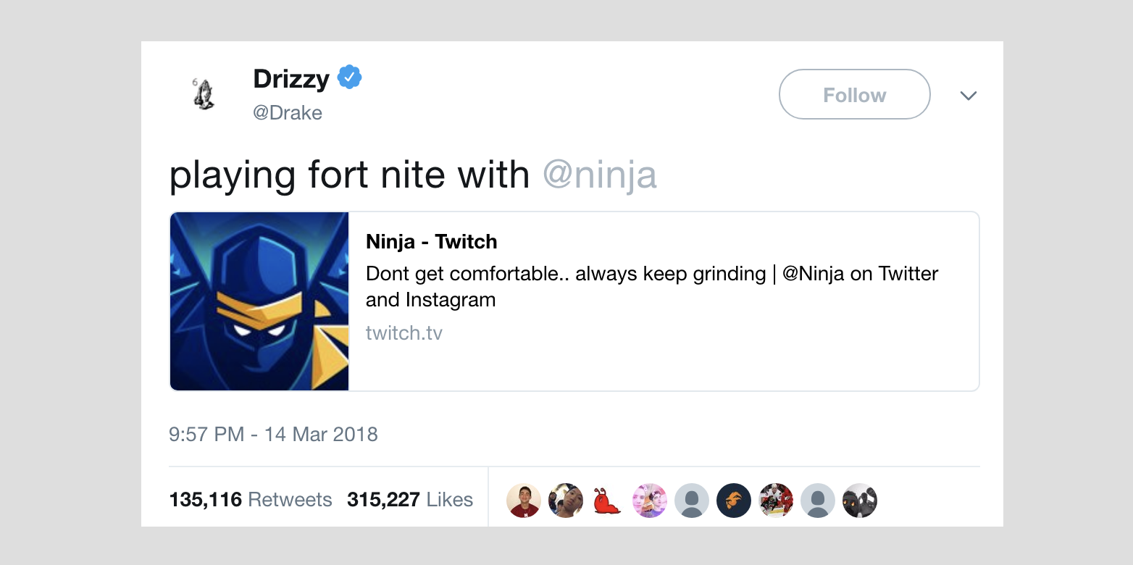
Task: Click Drake's praying hands profile avatar
Action: point(204,94)
